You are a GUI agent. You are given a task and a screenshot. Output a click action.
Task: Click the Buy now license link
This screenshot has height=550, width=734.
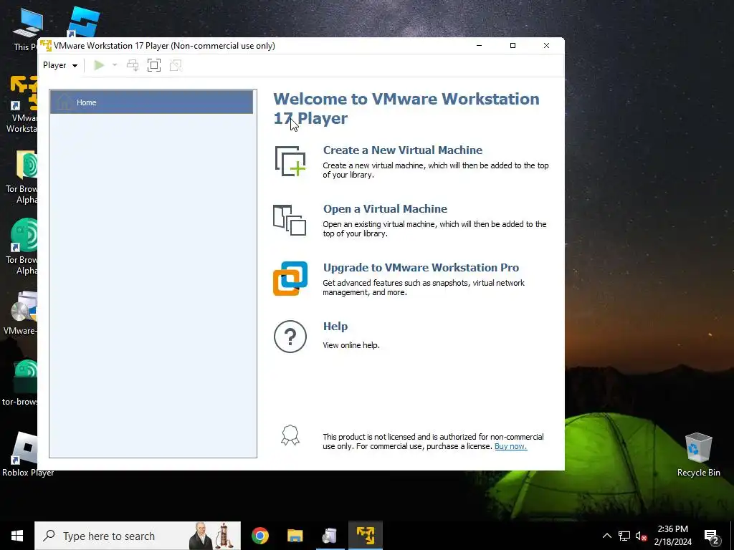click(x=510, y=446)
